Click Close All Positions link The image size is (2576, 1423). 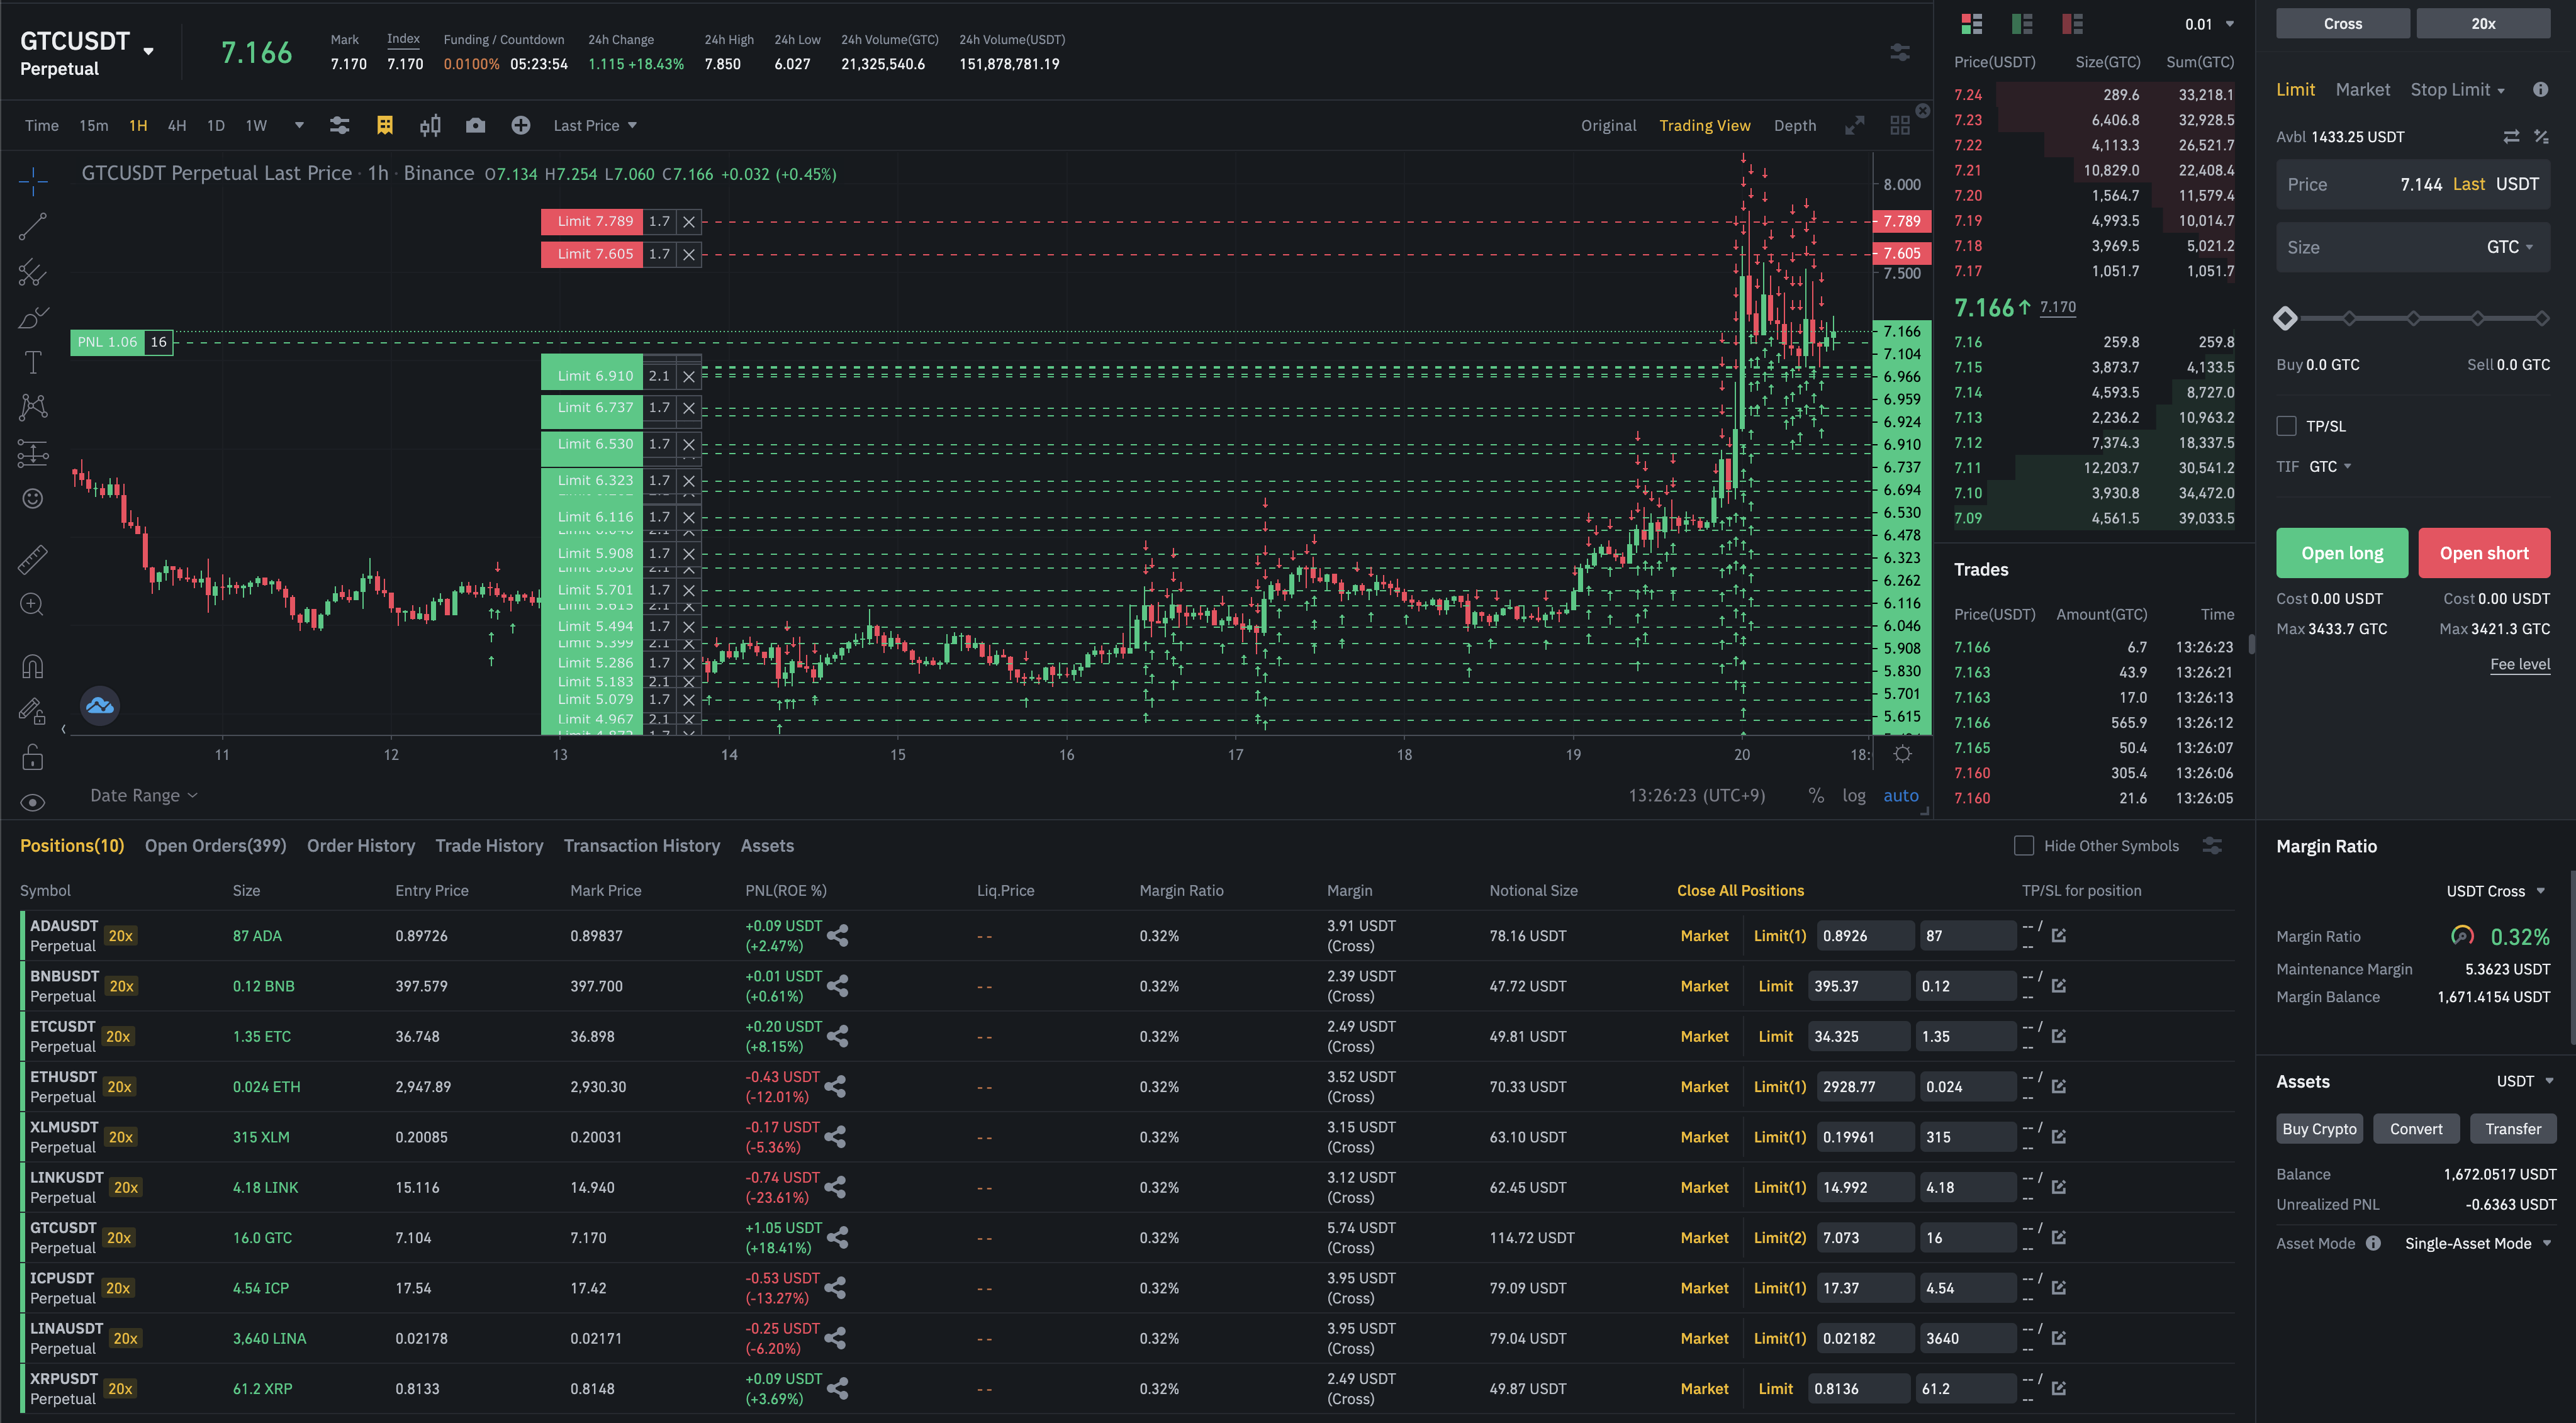(1740, 890)
